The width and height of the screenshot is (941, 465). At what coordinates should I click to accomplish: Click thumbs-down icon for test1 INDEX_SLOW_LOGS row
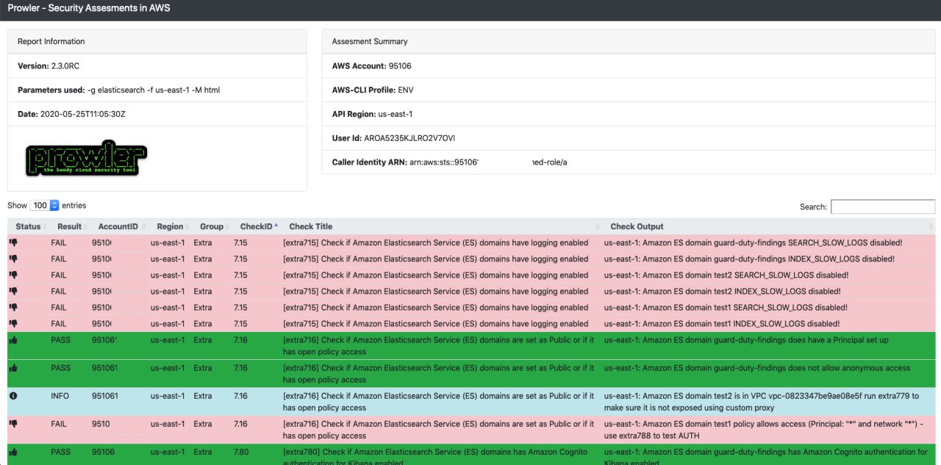(13, 323)
